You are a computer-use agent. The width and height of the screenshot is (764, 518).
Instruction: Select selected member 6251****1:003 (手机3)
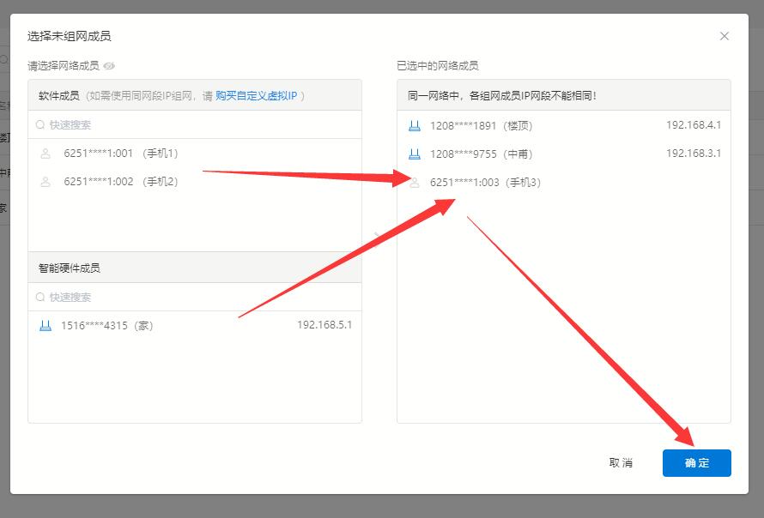point(564,182)
